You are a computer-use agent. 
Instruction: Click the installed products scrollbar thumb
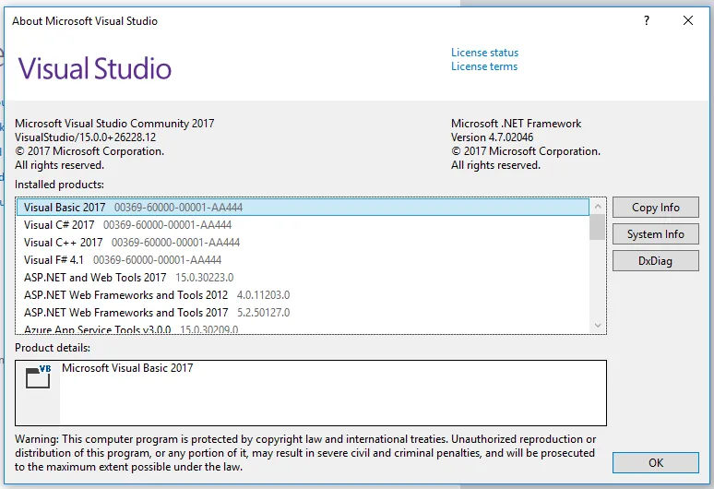point(597,227)
